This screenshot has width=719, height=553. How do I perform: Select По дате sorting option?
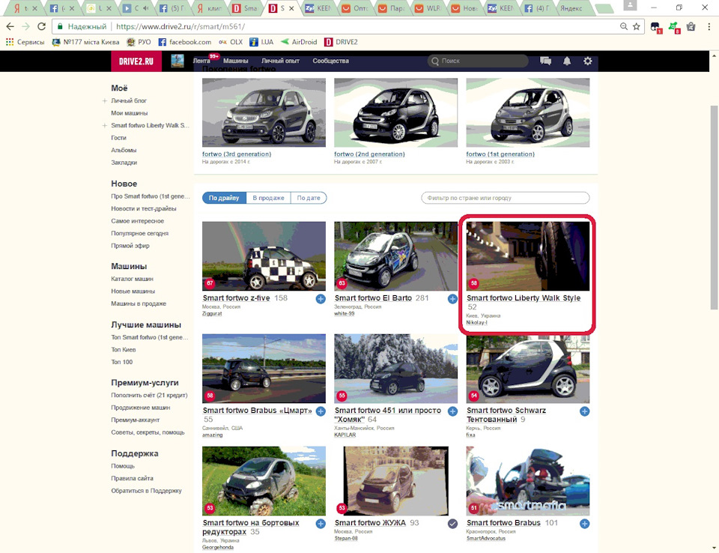[309, 198]
